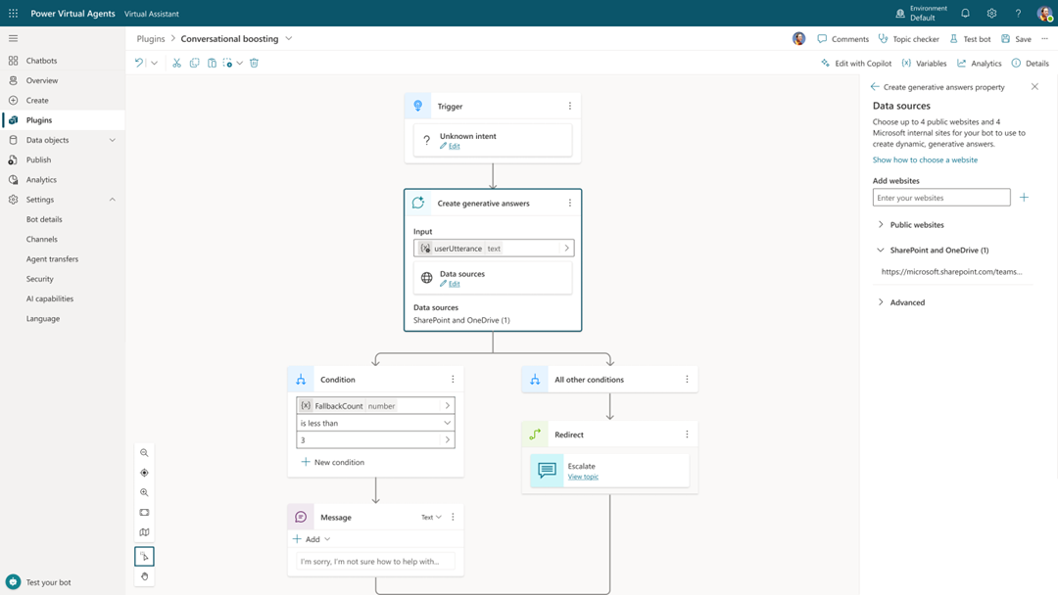
Task: Use the Paste icon in the toolbar
Action: pos(213,62)
